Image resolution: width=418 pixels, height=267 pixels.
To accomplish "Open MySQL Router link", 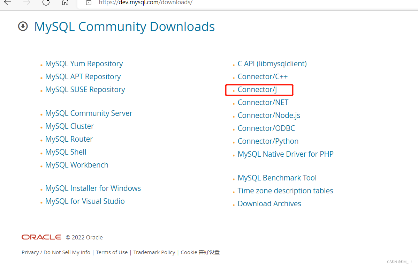I will pyautogui.click(x=69, y=139).
